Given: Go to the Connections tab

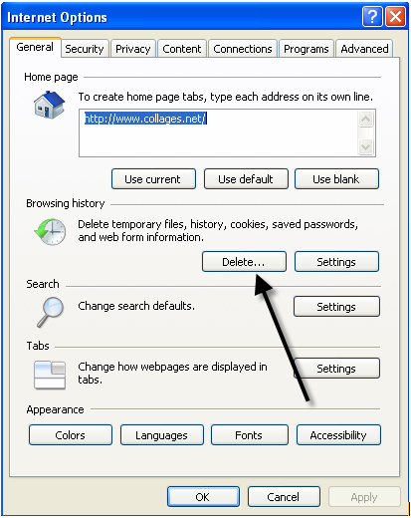Looking at the screenshot, I should click(243, 49).
